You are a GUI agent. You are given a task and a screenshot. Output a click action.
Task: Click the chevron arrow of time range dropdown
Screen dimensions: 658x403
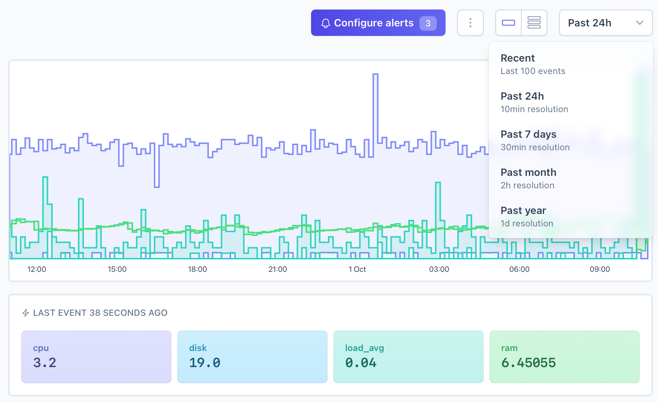[640, 23]
